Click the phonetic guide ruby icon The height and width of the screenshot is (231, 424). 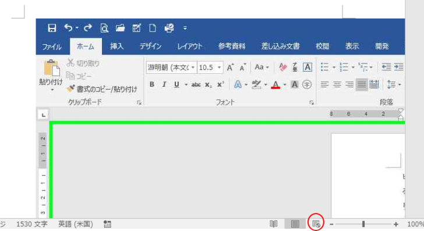coord(295,67)
